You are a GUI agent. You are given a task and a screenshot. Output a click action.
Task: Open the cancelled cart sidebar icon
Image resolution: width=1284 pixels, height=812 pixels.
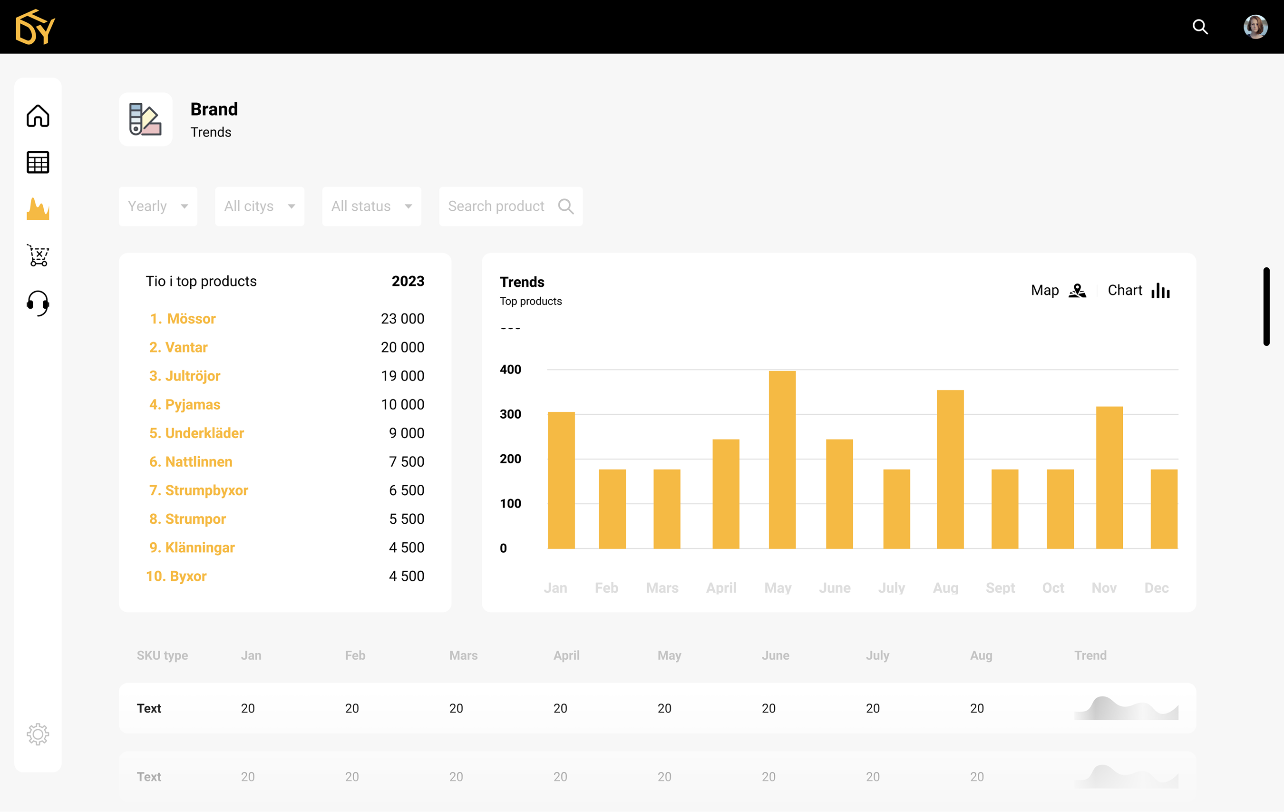click(x=38, y=255)
